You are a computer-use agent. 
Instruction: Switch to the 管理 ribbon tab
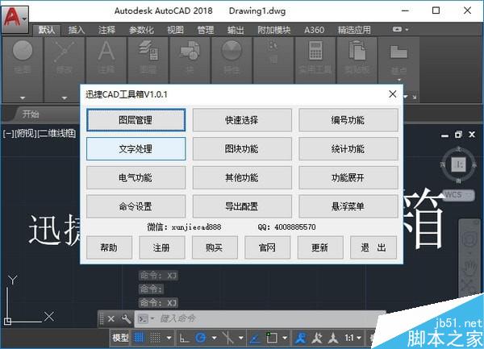pos(206,30)
